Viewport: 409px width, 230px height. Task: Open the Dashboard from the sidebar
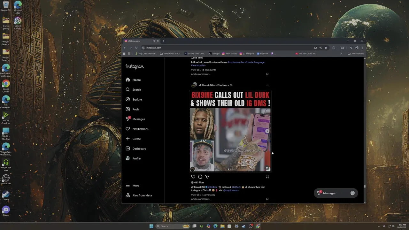pyautogui.click(x=136, y=149)
